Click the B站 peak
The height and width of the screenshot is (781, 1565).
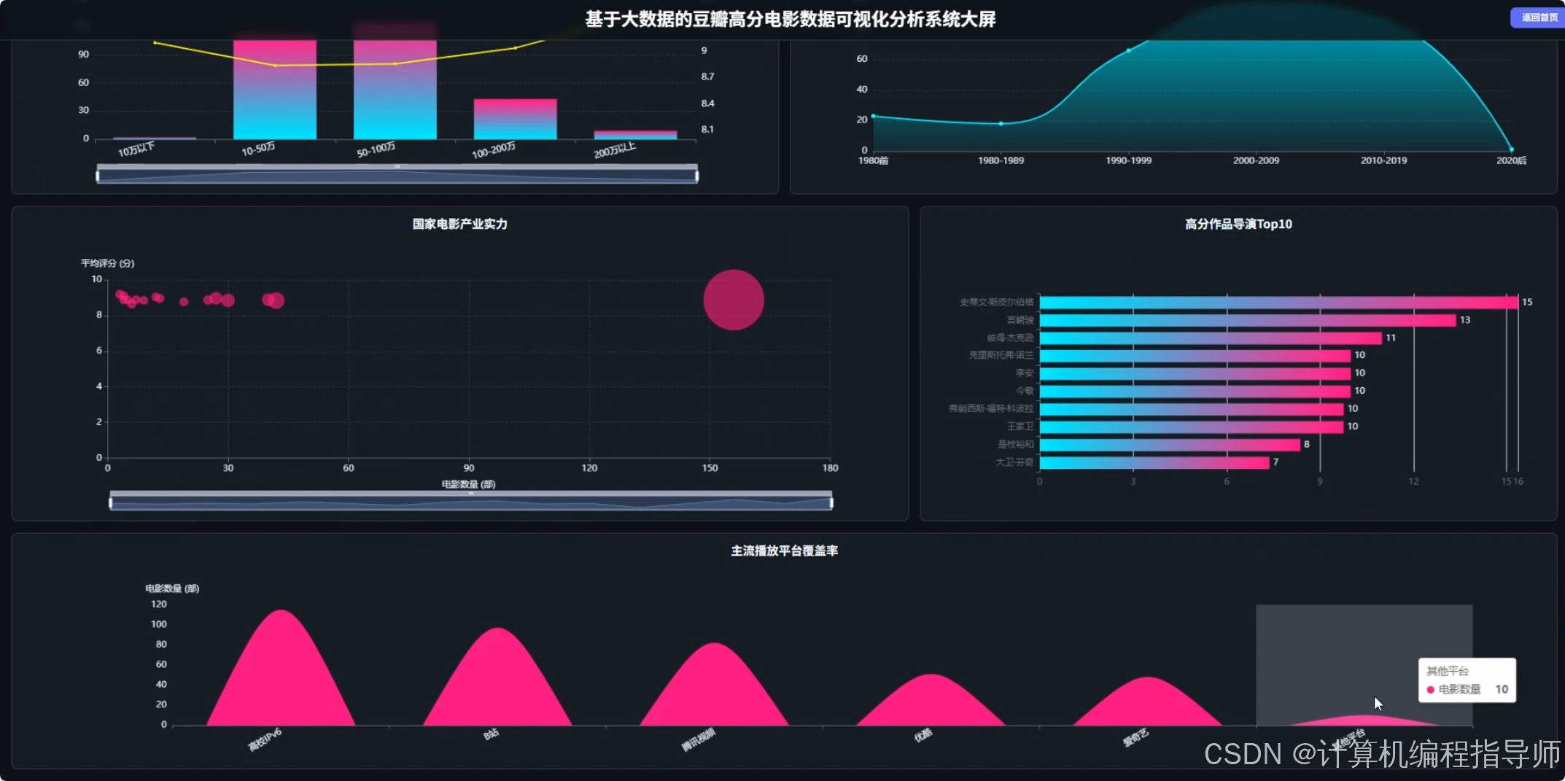(497, 676)
